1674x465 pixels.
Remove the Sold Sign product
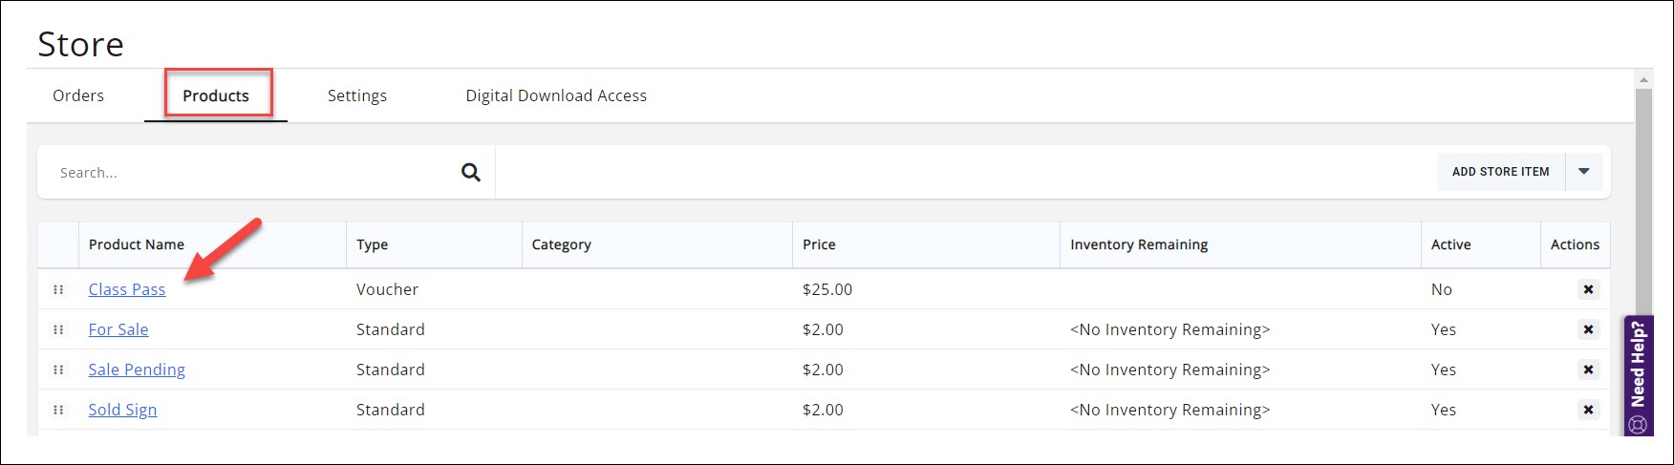(x=1588, y=410)
